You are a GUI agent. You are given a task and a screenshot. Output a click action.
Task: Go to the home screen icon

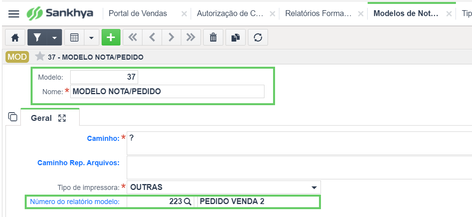point(15,38)
